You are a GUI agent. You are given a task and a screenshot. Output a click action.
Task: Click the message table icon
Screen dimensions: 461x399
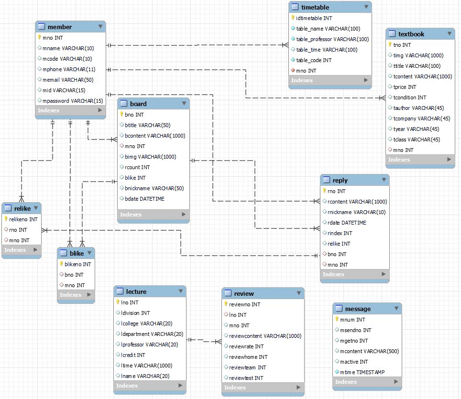click(x=339, y=309)
